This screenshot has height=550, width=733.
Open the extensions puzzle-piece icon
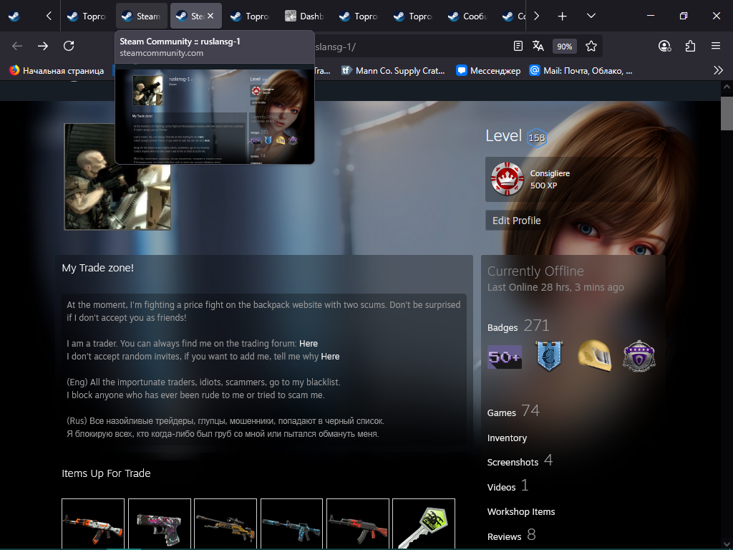690,46
